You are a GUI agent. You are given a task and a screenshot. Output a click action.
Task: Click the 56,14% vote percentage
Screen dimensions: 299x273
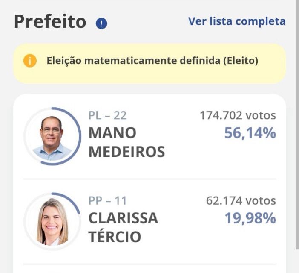point(250,134)
